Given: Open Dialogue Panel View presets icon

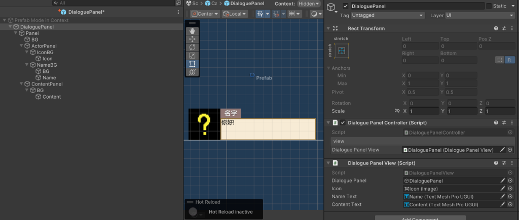Looking at the screenshot, I should 504,163.
